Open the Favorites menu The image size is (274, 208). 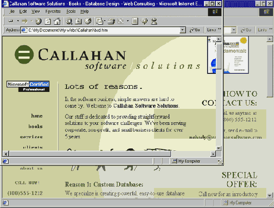(53, 11)
